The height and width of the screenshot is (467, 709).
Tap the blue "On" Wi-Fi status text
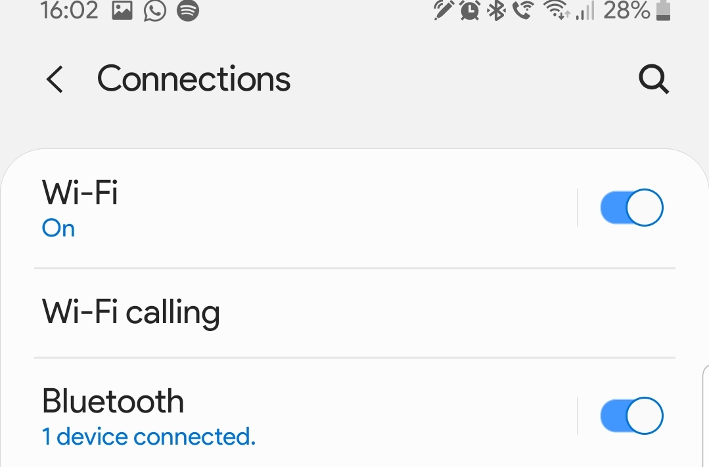58,229
